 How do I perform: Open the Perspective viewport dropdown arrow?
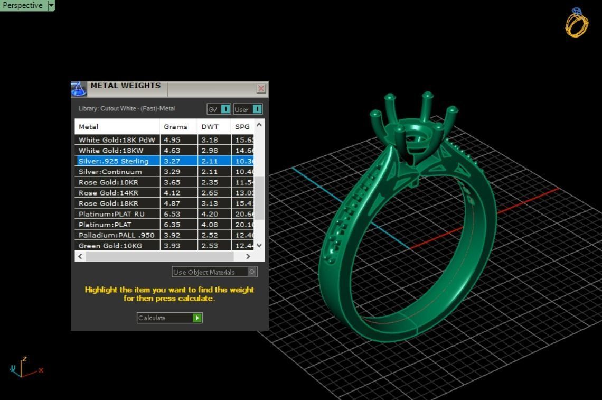click(x=51, y=5)
